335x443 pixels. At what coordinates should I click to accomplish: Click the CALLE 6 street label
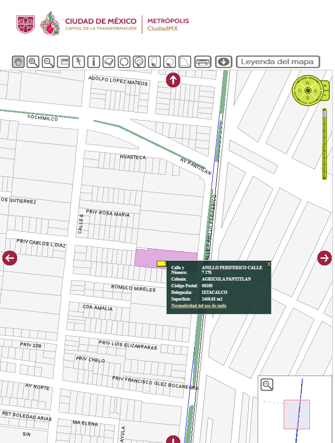[x=81, y=224]
